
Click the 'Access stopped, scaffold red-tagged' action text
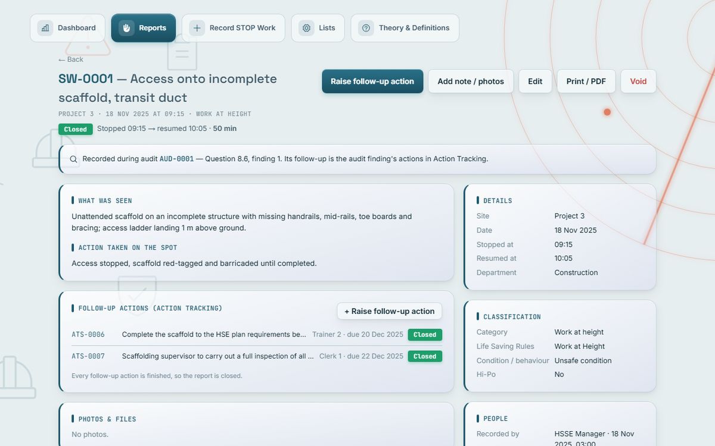tap(194, 263)
